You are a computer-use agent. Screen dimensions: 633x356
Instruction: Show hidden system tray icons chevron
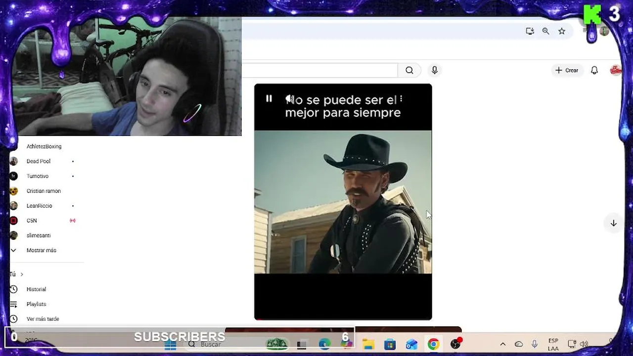[503, 344]
